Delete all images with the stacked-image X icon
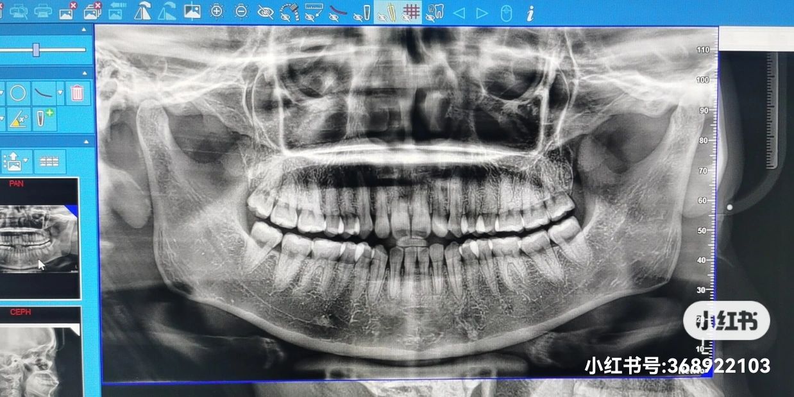The height and width of the screenshot is (397, 794). click(x=93, y=11)
